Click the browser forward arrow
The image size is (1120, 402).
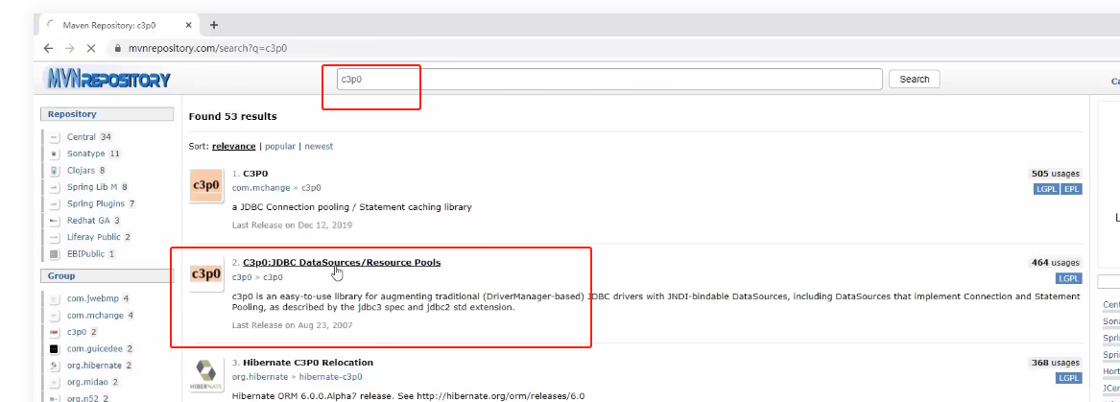coord(70,49)
